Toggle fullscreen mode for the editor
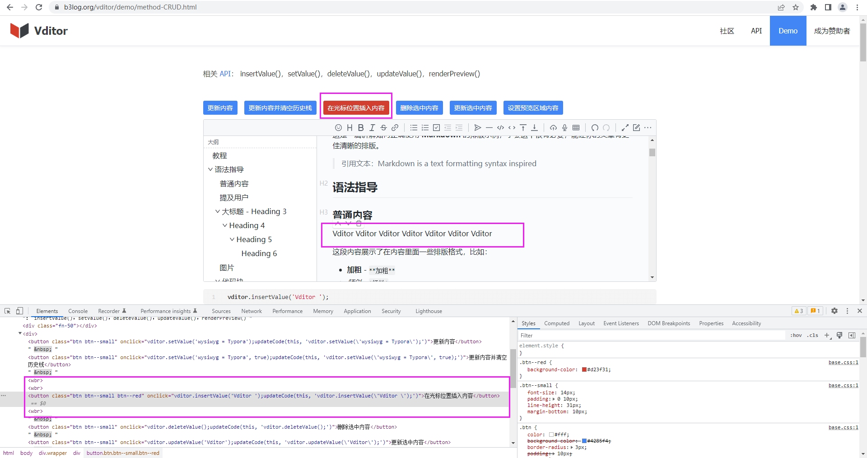This screenshot has width=867, height=458. coord(625,128)
